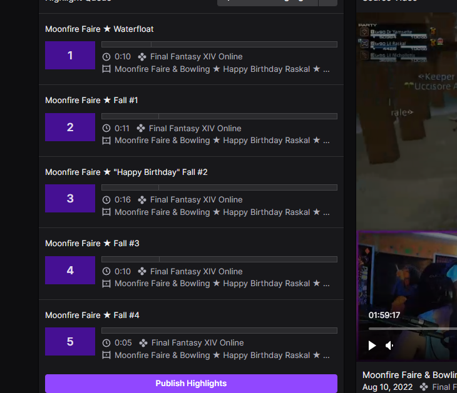Click the title Moonfire Faire ★ Fall #4
Viewport: 457px width, 393px height.
[92, 316]
